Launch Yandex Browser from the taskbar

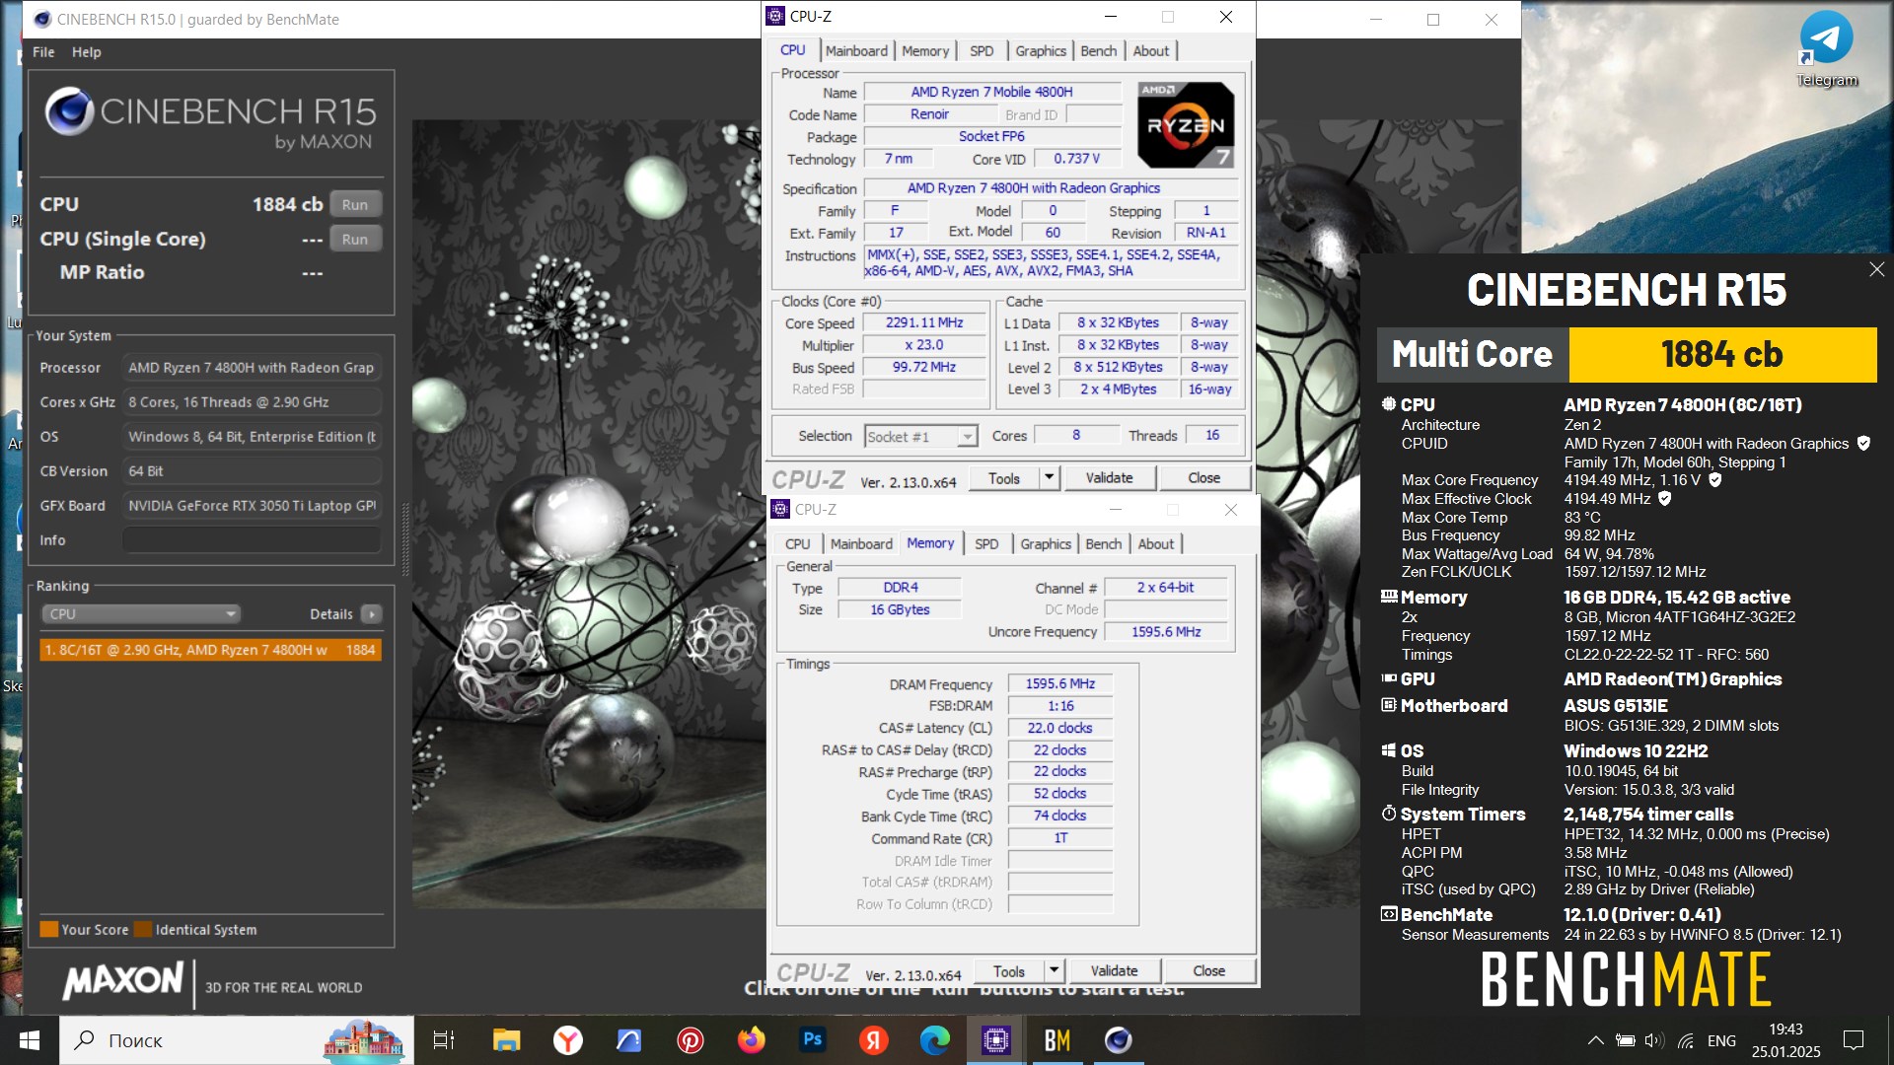click(567, 1040)
